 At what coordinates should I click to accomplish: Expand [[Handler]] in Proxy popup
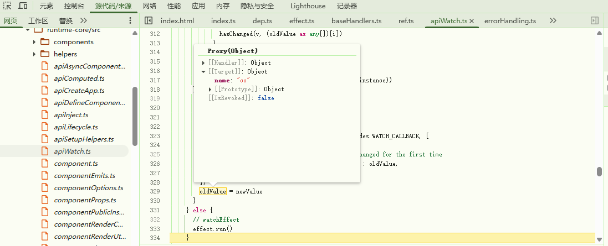tap(203, 62)
